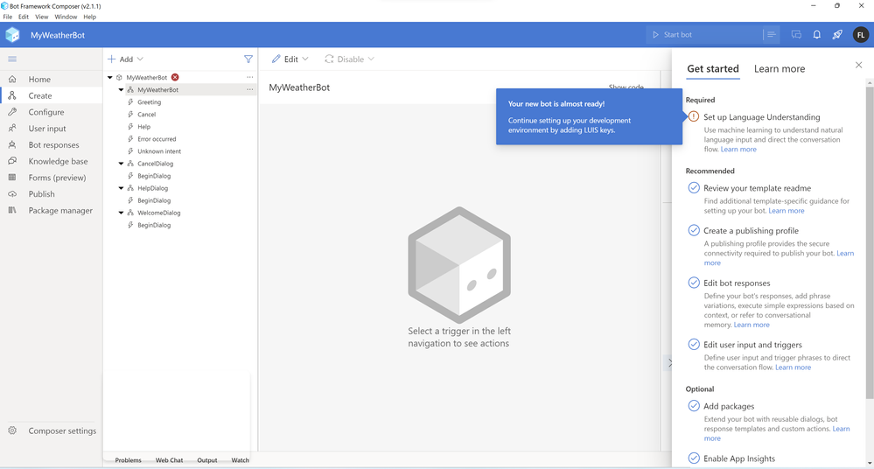
Task: Click the Configure wrench icon
Action: [12, 112]
